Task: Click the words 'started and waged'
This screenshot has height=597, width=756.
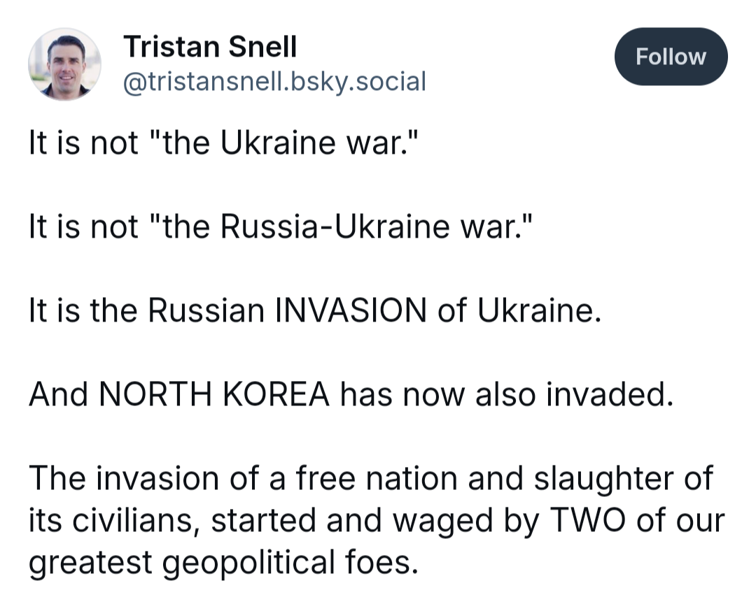Action: tap(351, 520)
